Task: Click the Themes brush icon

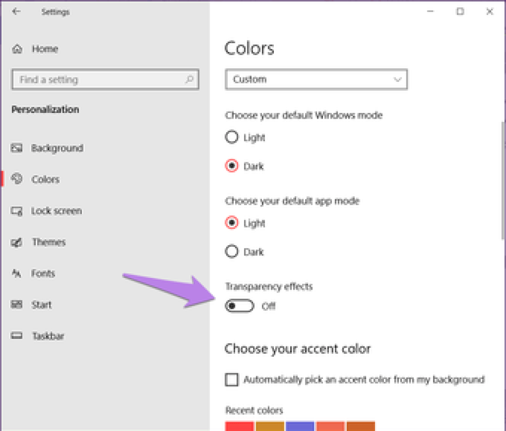Action: 17,243
